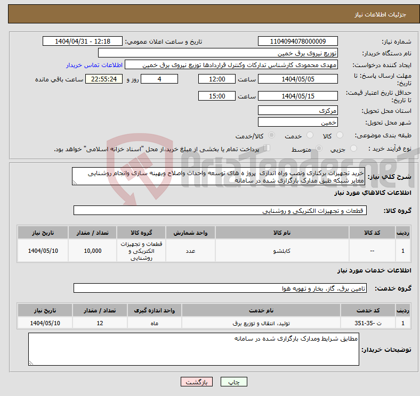Click the واحد اندازه گیری column header
Screen dimensions: 420x396
click(x=154, y=310)
